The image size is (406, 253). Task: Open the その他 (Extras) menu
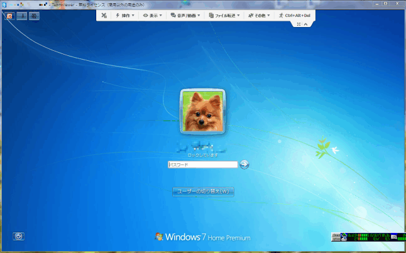point(259,16)
